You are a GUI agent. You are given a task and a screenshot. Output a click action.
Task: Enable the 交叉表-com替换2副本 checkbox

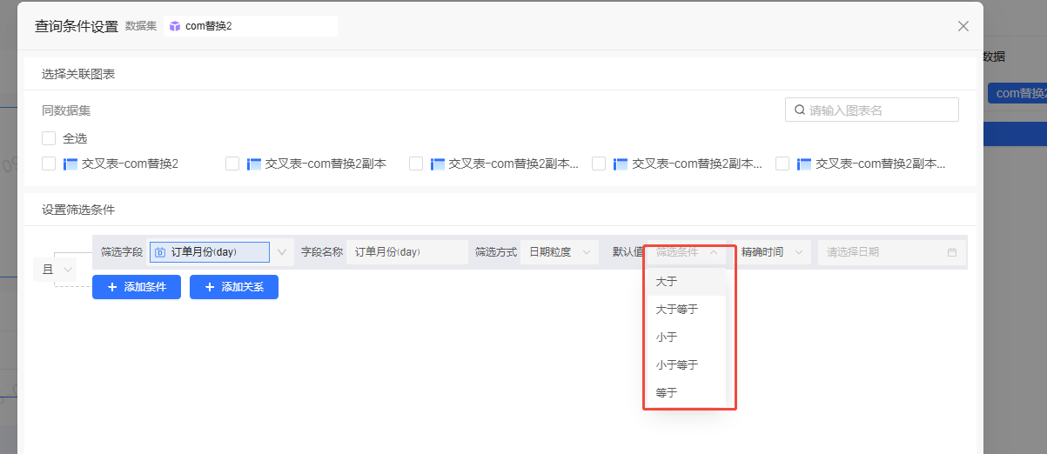click(232, 164)
